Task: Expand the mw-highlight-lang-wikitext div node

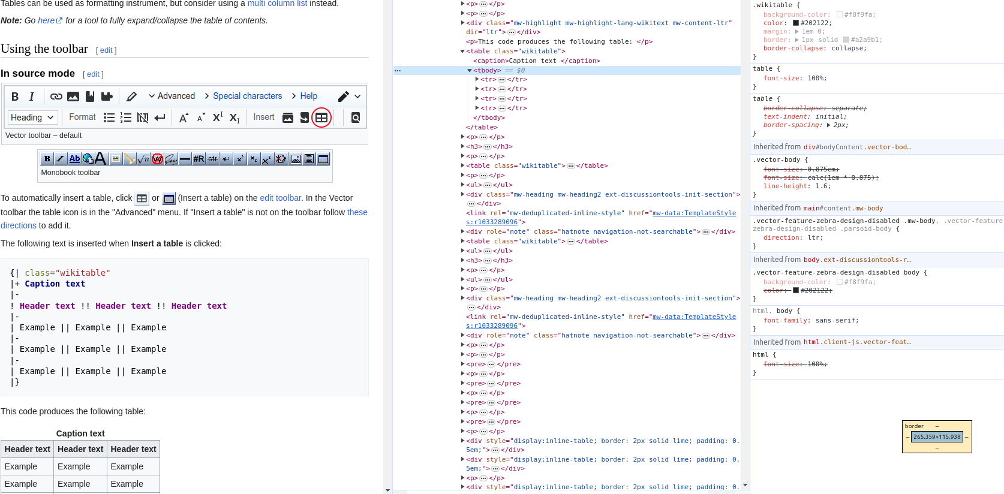Action: 462,23
